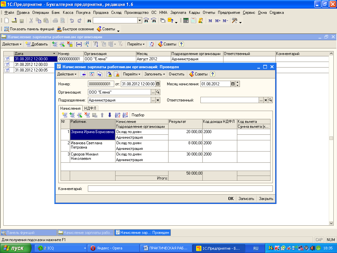Open the Действия menu in document window
The width and height of the screenshot is (337, 253).
coord(67,74)
